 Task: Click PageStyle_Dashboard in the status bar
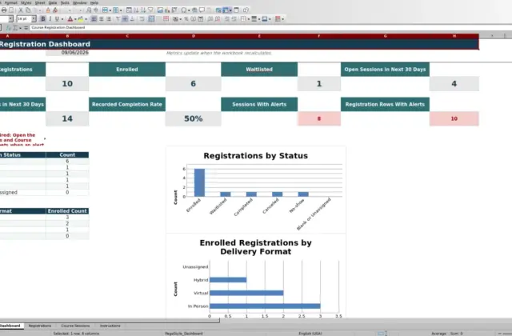coord(184,334)
